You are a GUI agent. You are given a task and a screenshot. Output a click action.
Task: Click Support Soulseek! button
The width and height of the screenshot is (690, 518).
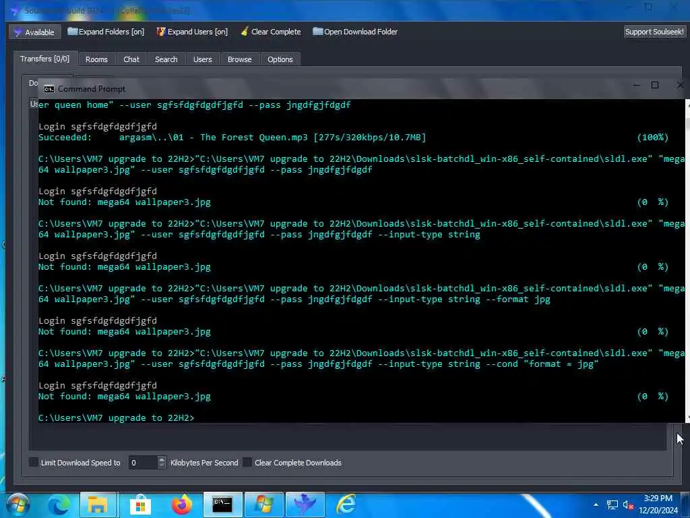[x=654, y=32]
